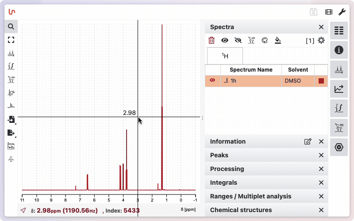Screen dimensions: 354x221
Task: Hide all spectra with crossed eye icon
Action: click(x=238, y=41)
